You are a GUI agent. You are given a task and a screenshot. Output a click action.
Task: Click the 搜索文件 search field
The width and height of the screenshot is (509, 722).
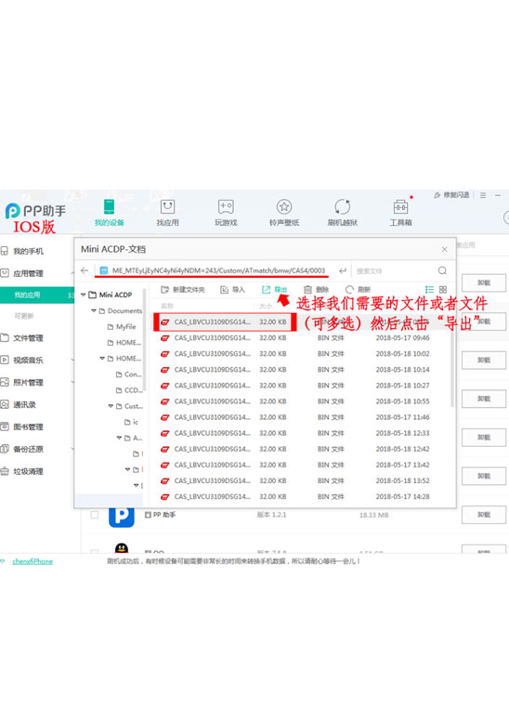(x=394, y=271)
